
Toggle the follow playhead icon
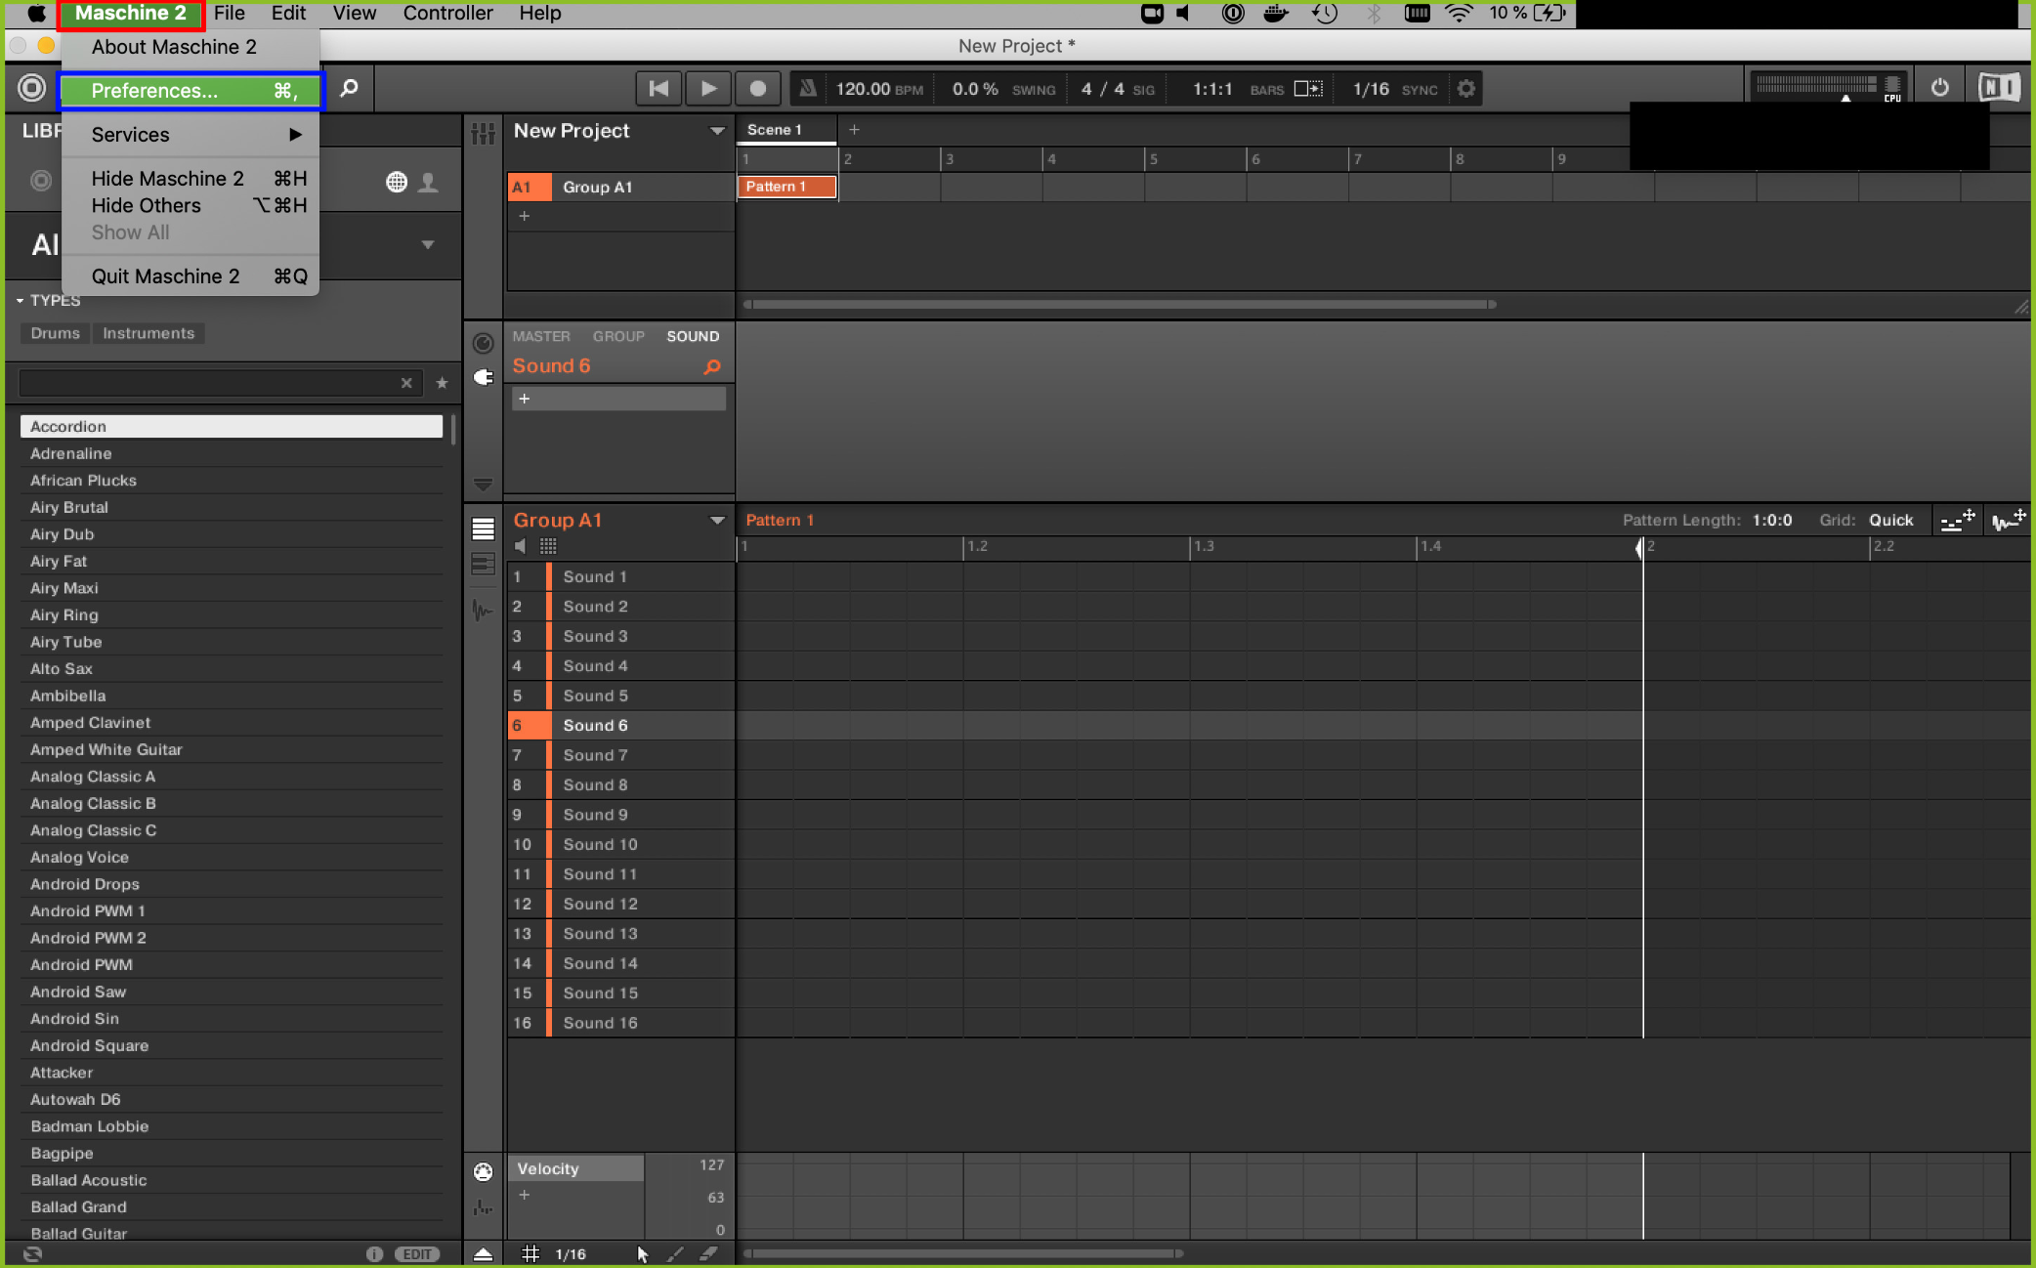point(1308,89)
